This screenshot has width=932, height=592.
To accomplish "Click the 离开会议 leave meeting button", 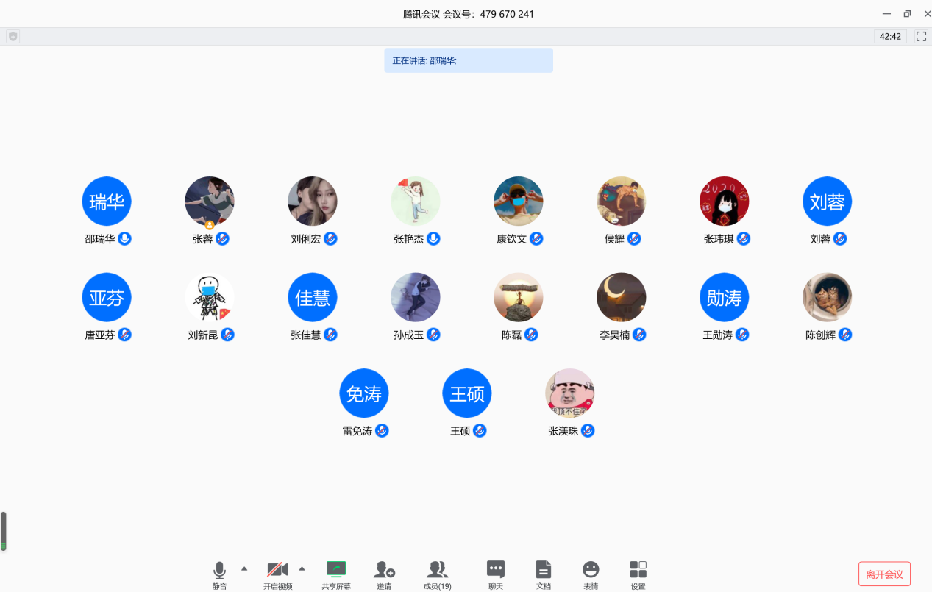I will coord(884,574).
